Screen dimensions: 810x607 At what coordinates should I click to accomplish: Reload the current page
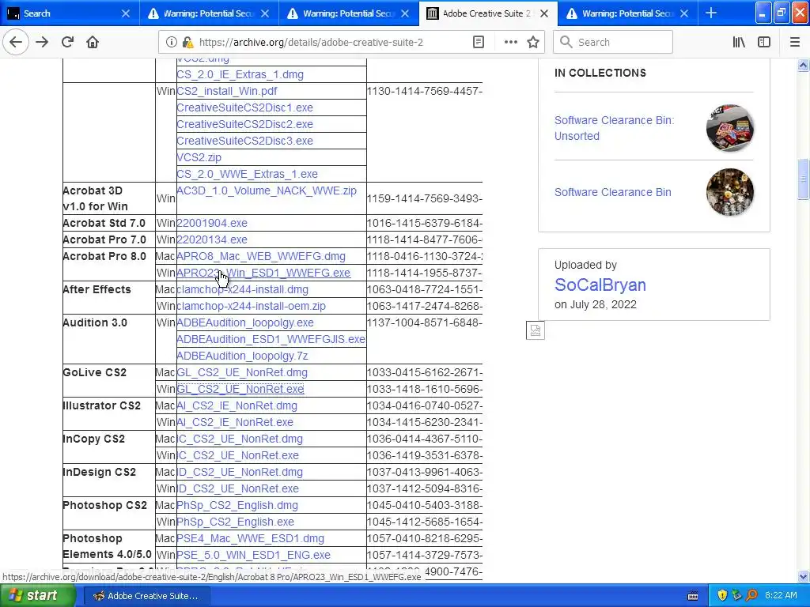67,42
